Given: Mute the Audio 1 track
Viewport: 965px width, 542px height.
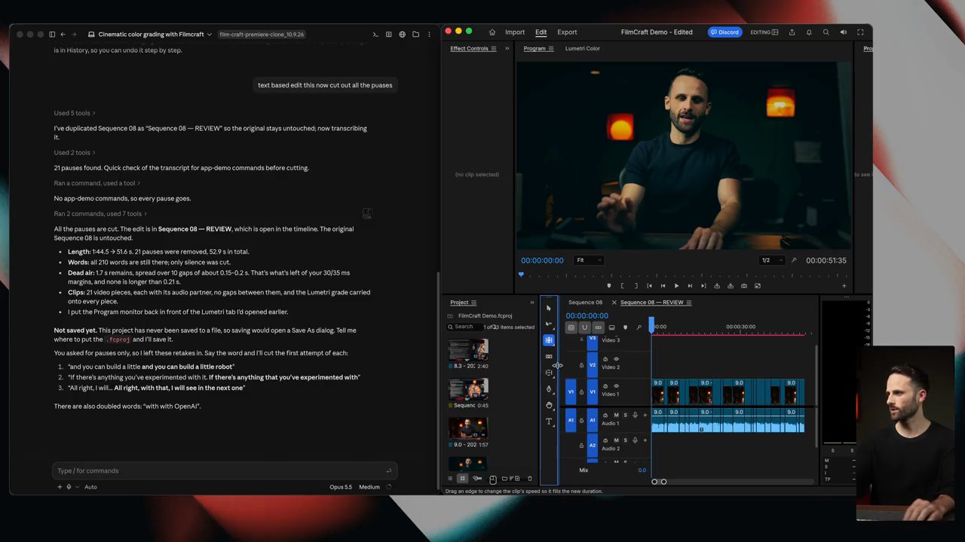Looking at the screenshot, I should click(x=616, y=416).
